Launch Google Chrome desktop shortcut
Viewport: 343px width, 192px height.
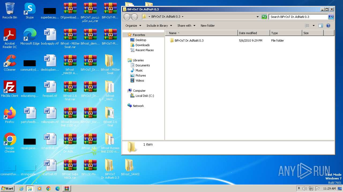coord(10,143)
